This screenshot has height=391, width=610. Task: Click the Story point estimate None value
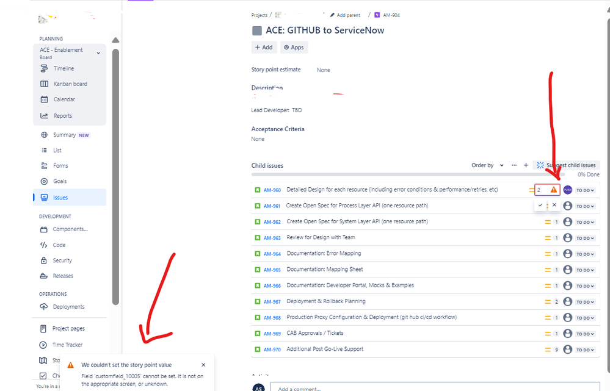pos(323,70)
